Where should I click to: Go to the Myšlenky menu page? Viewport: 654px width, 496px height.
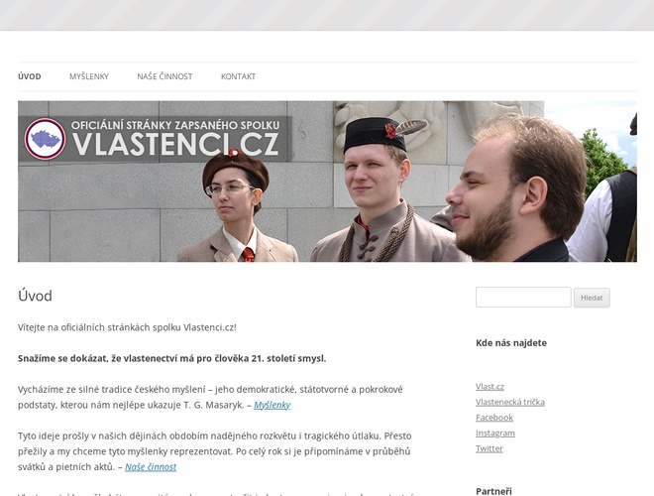tap(89, 76)
